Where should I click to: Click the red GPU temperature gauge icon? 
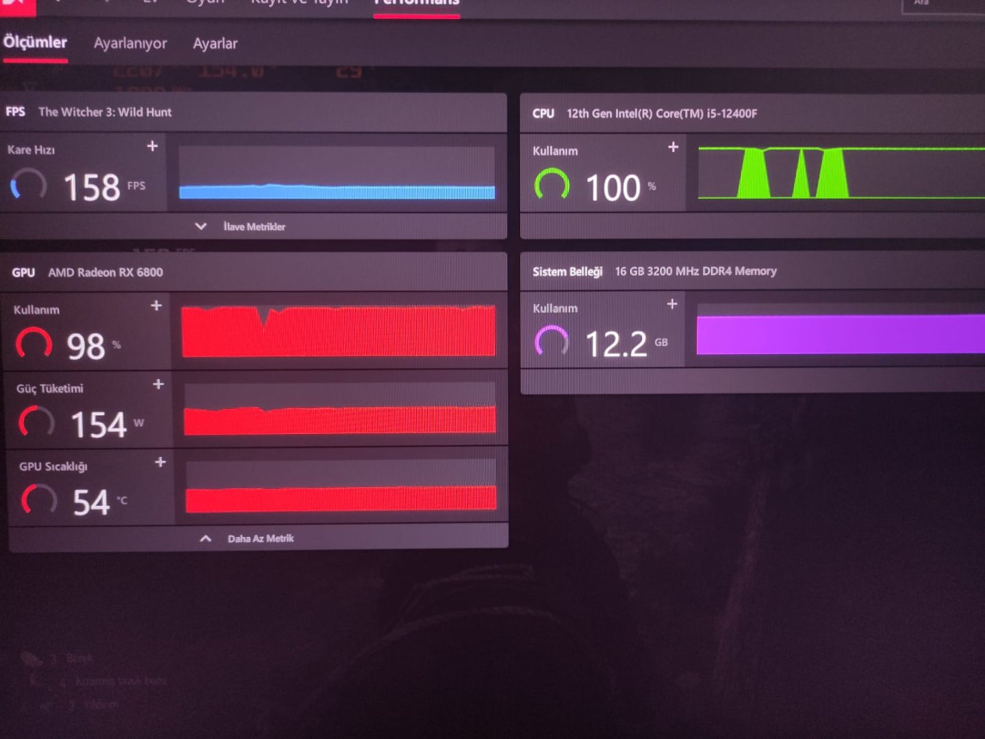pos(39,500)
